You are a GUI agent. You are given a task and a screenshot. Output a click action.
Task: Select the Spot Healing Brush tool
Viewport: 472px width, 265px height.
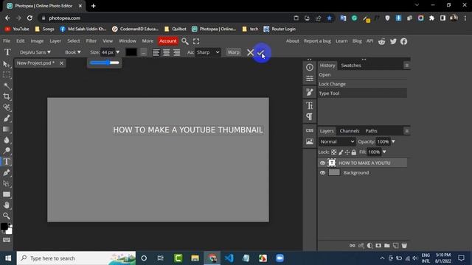tap(7, 107)
